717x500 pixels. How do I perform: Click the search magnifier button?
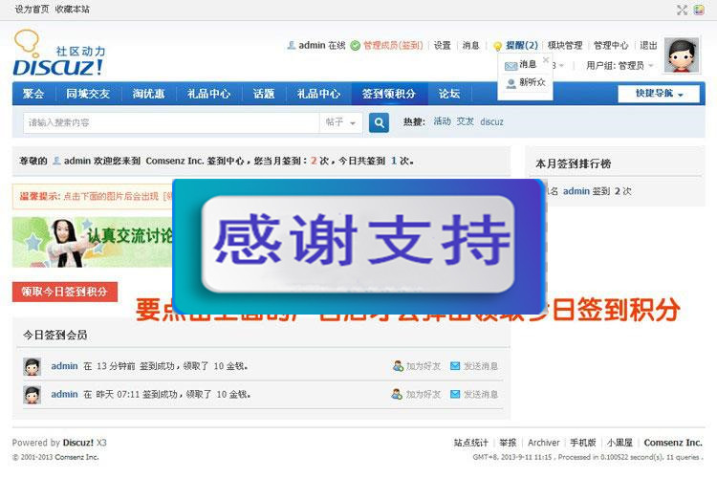tap(379, 122)
